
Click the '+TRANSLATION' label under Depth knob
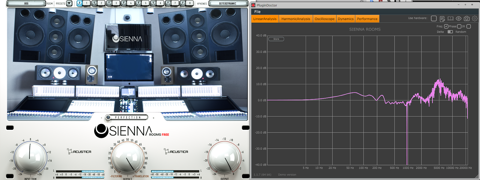[x=141, y=176]
